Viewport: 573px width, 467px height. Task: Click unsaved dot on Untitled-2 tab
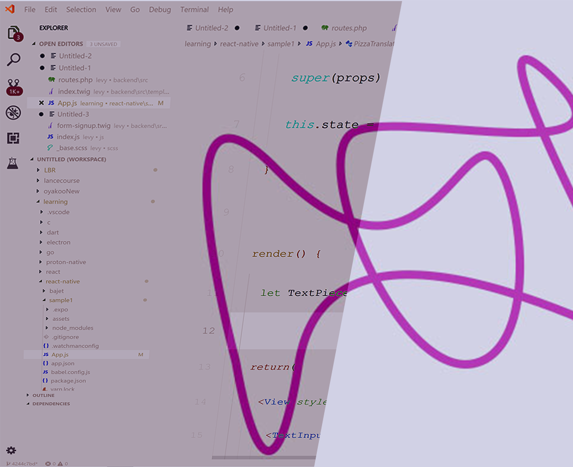tap(237, 28)
